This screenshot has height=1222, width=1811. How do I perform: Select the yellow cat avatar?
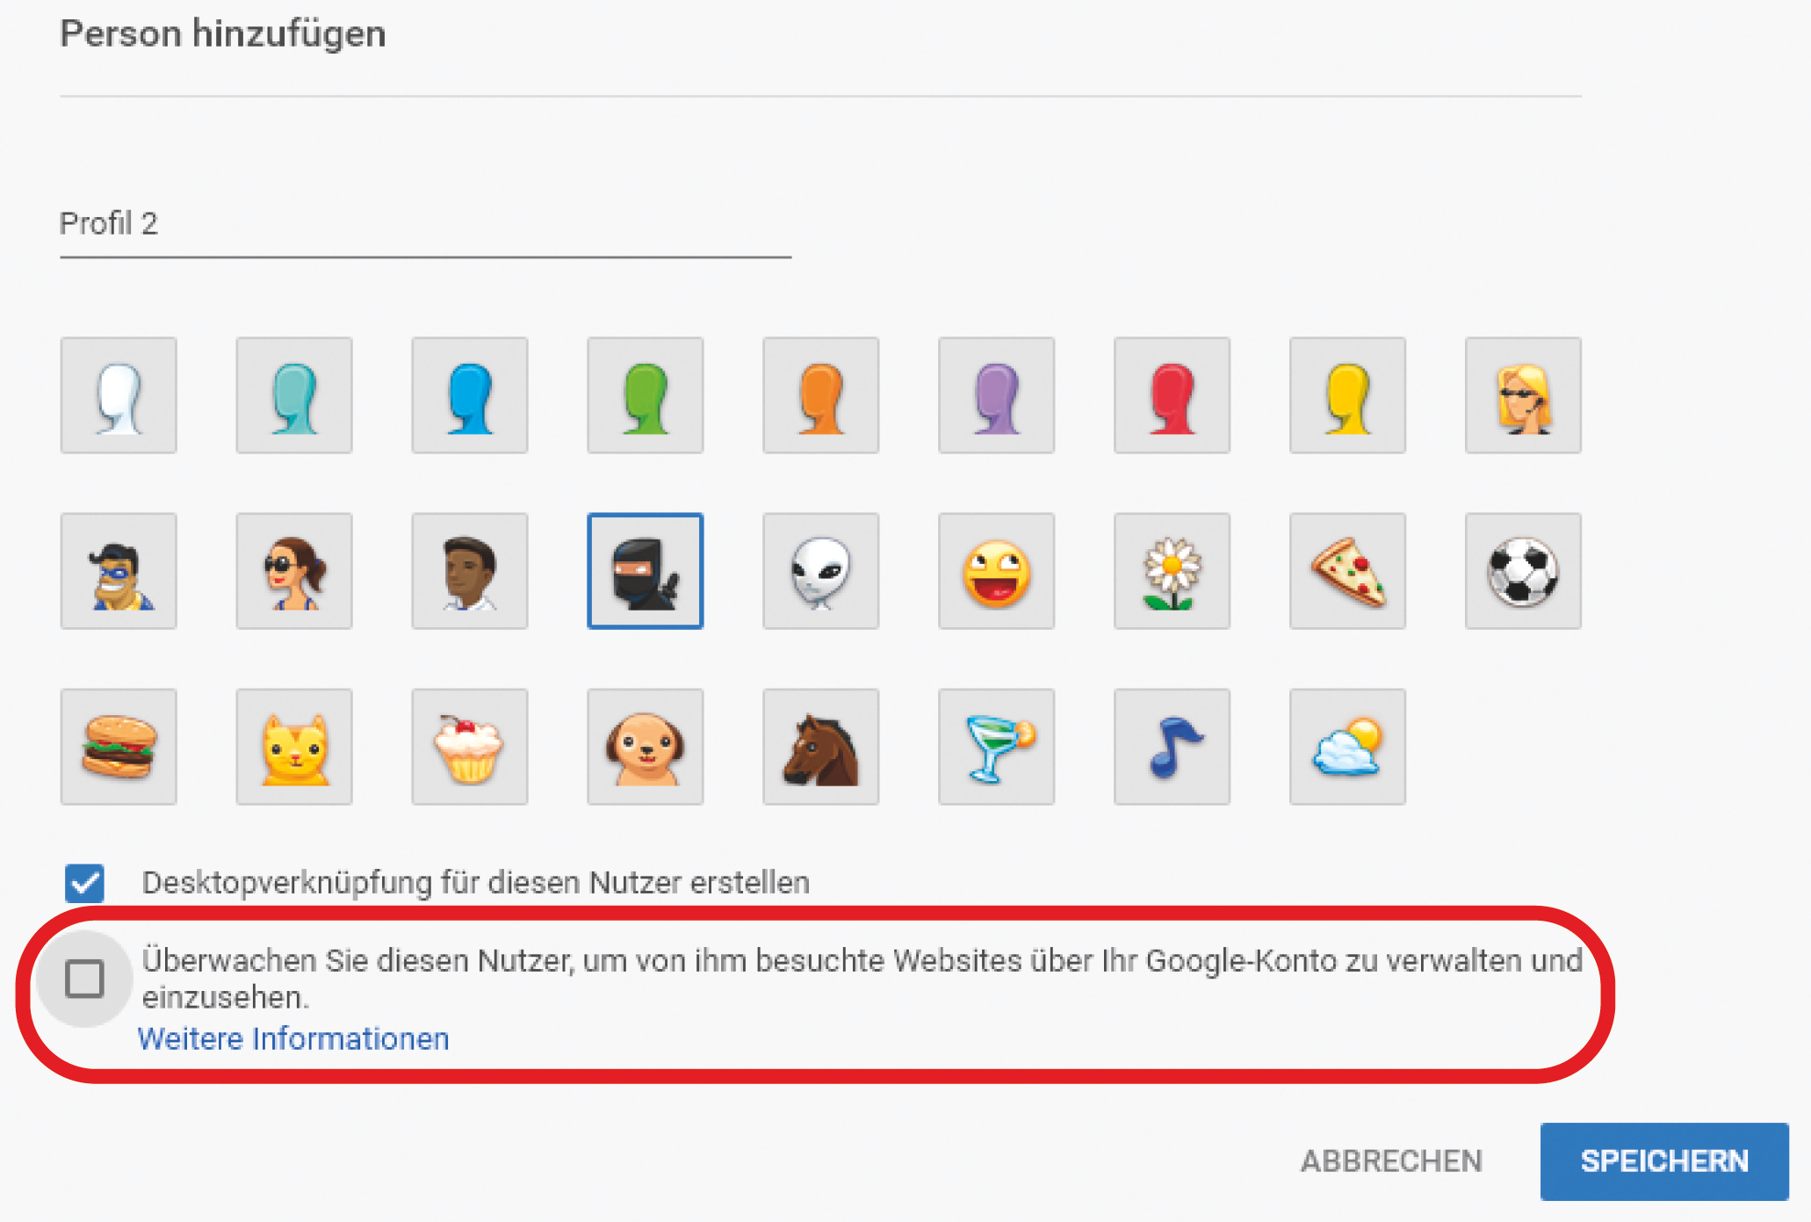pyautogui.click(x=294, y=747)
